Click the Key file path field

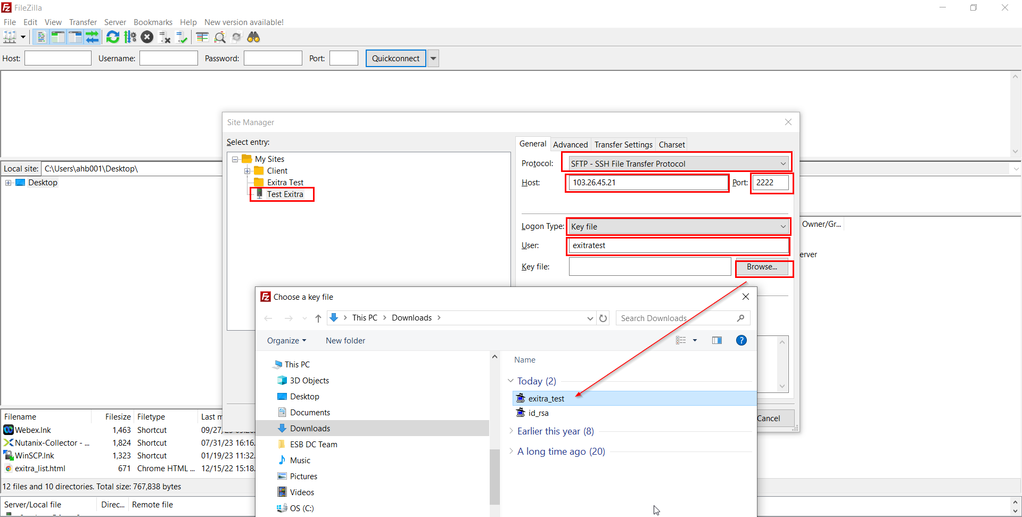pyautogui.click(x=650, y=267)
